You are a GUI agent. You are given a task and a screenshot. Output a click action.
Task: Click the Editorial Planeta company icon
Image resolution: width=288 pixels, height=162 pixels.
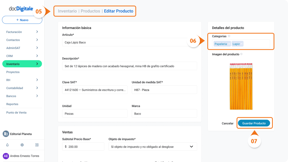point(6,134)
